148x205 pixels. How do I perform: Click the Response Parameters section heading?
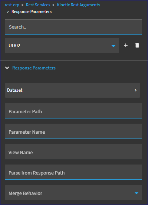pyautogui.click(x=34, y=68)
